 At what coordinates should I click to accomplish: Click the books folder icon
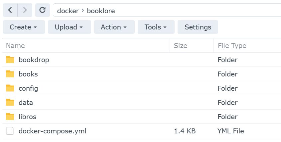[10, 74]
